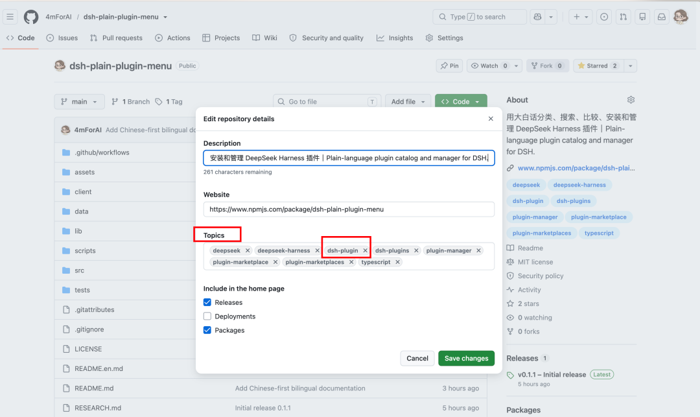Open the Pull requests tab

pyautogui.click(x=117, y=38)
